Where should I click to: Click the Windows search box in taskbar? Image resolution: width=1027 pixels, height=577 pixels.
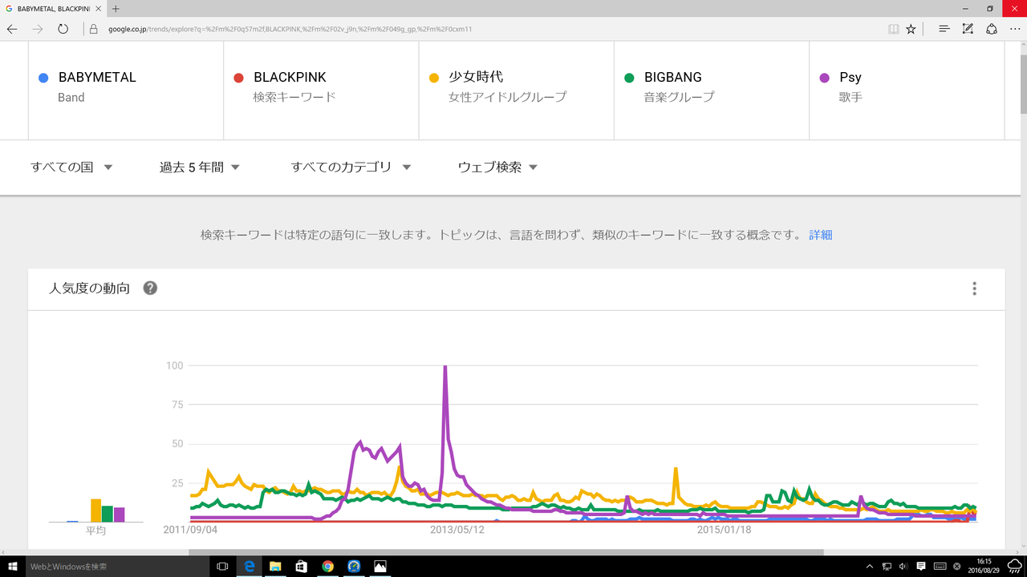pyautogui.click(x=117, y=566)
